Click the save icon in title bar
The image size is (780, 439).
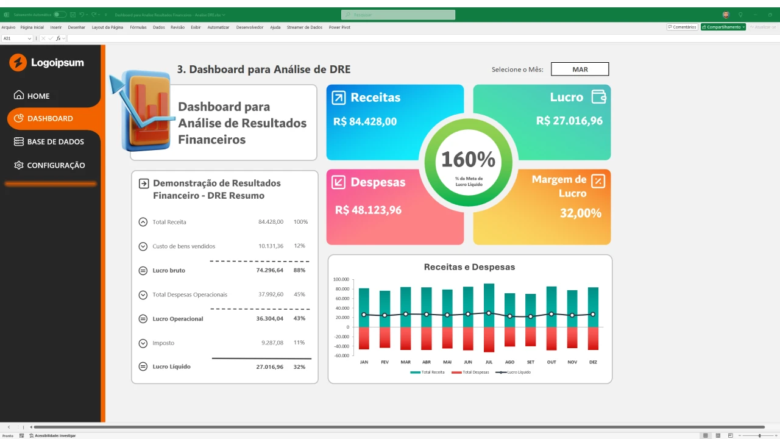click(x=73, y=15)
